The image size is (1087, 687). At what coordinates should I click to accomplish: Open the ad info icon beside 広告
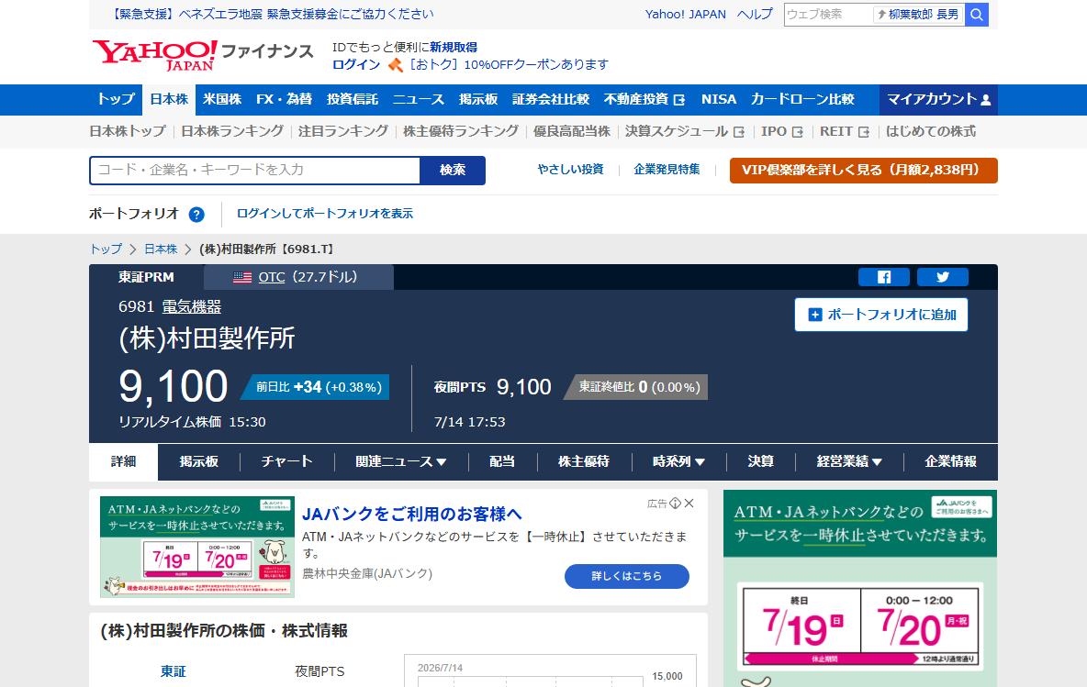(x=675, y=504)
